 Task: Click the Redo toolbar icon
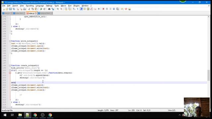[44, 9]
